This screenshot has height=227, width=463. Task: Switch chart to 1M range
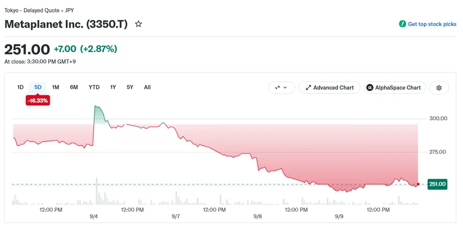click(55, 87)
